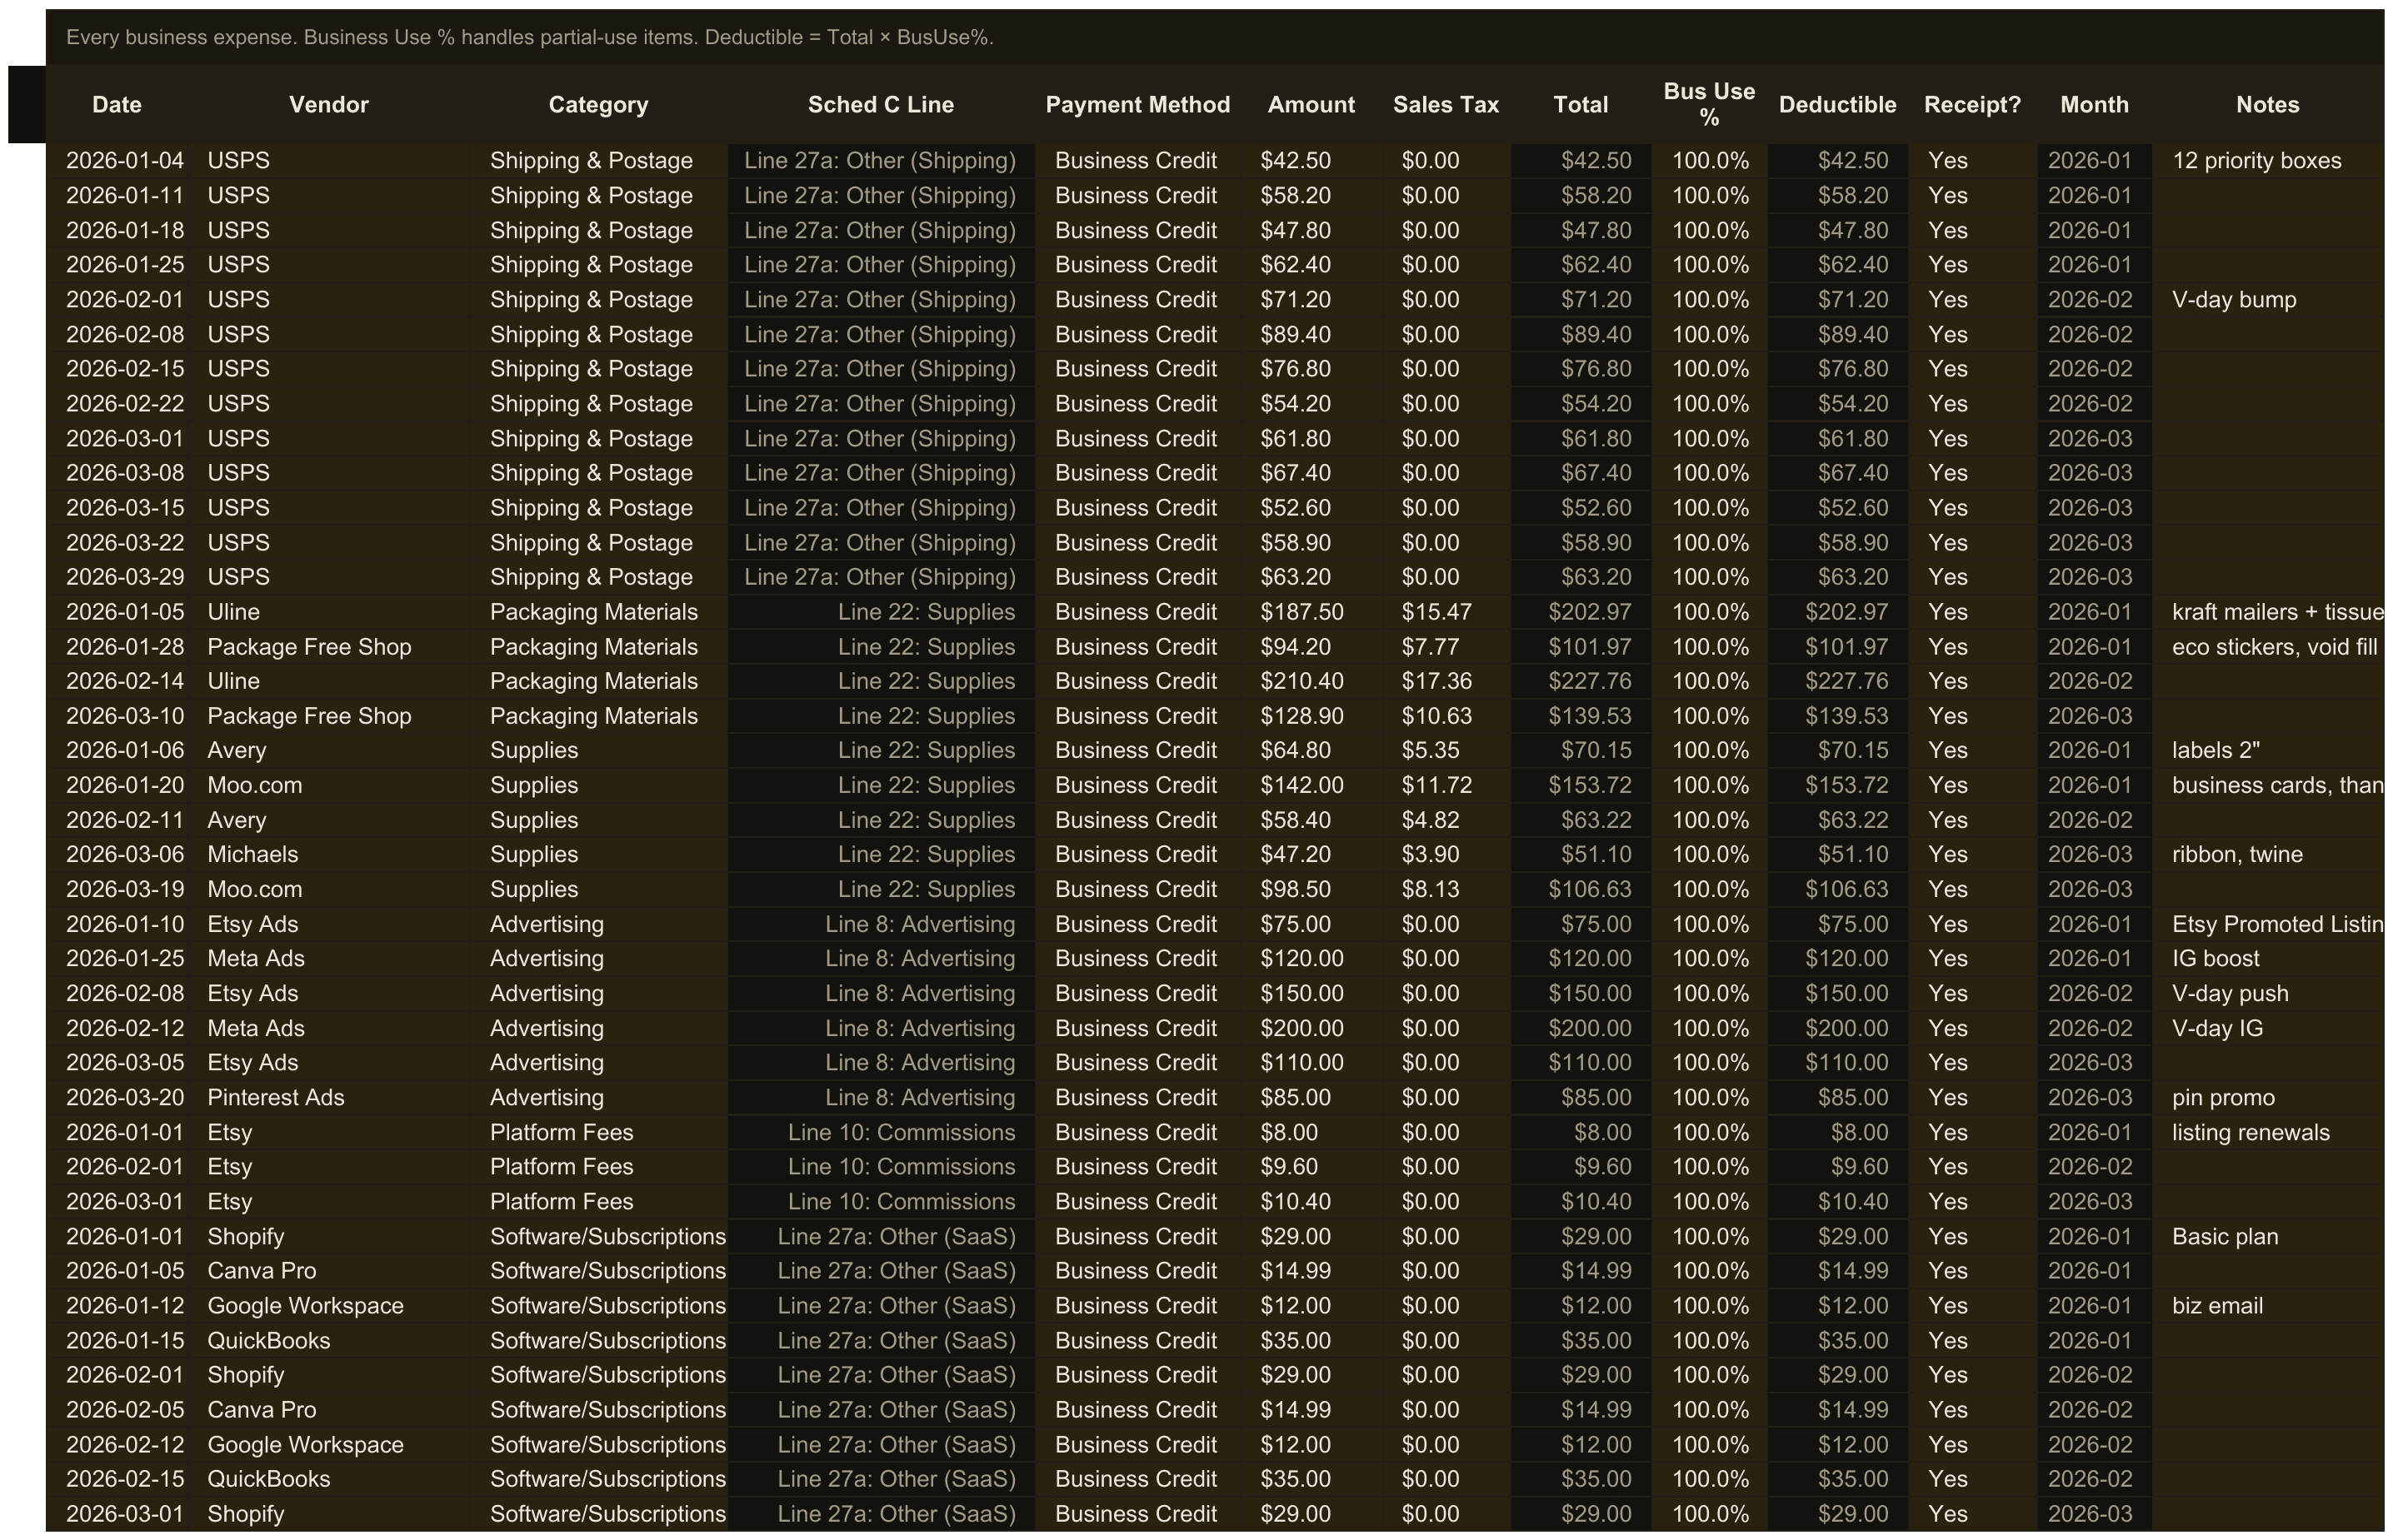2393x1540 pixels.
Task: Select the Pinterest Ads vendor cell
Action: 329,1097
